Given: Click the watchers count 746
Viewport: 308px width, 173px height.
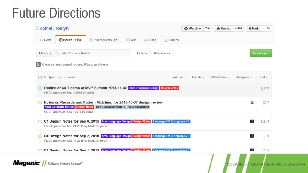Looking at the screenshot, I should point(207,29).
